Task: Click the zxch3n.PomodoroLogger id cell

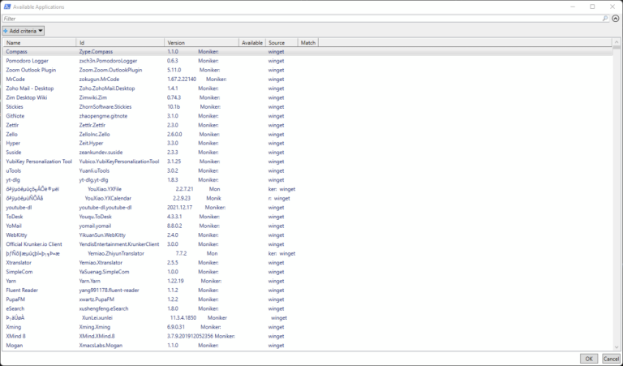Action: tap(108, 61)
